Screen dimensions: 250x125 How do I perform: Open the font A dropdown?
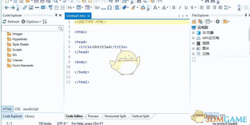[156, 7]
